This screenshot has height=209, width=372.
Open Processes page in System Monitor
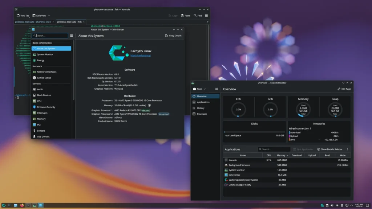coord(205,114)
